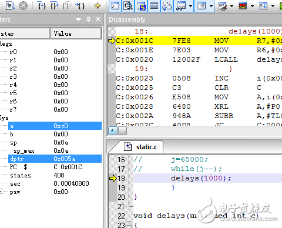Open the Analysis Windows icon
The height and width of the screenshot is (228, 282).
click(243, 6)
